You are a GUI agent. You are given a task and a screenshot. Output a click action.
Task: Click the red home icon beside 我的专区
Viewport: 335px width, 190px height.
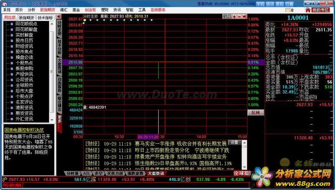click(308, 10)
